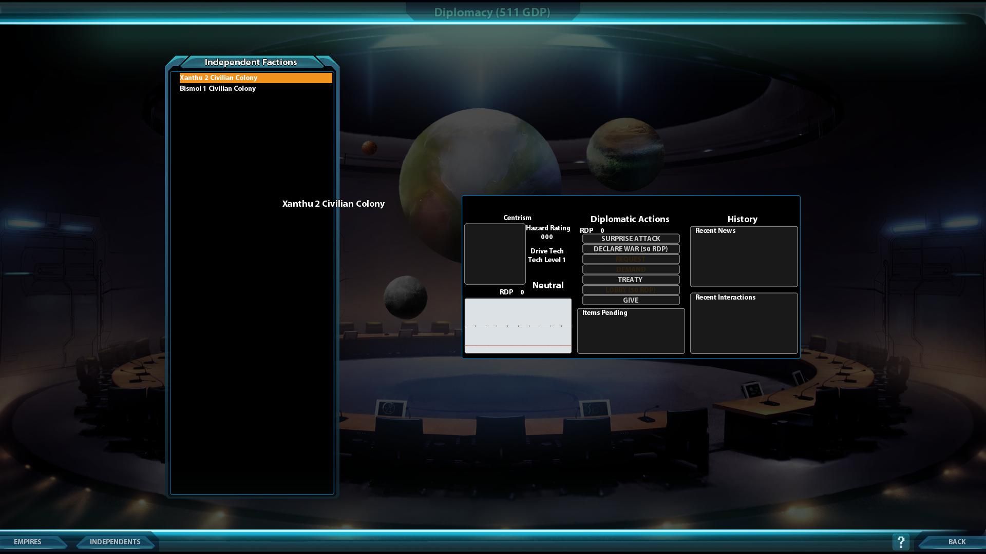This screenshot has width=986, height=554.
Task: Click the Give button
Action: [631, 300]
